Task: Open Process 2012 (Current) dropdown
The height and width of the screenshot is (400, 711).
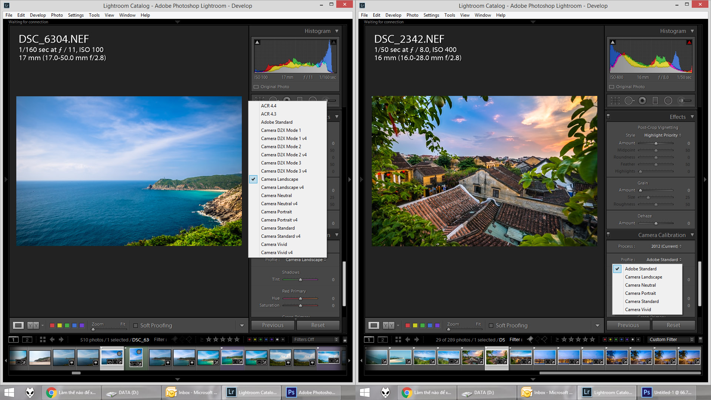Action: click(666, 246)
